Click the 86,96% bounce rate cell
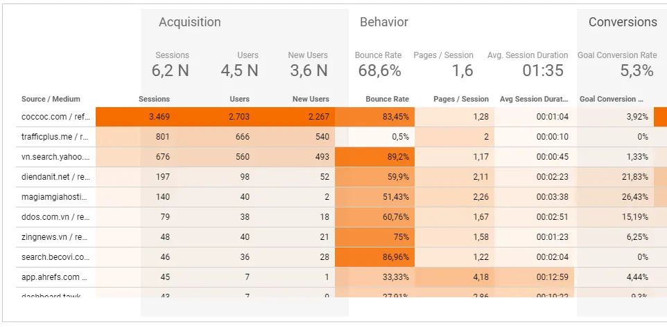The width and height of the screenshot is (667, 327). pos(375,257)
